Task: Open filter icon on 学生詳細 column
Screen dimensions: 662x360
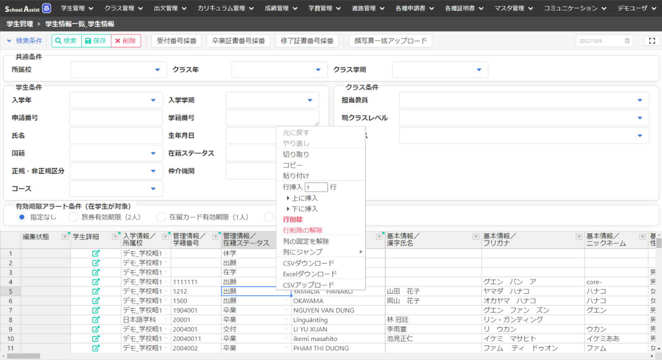Action: pyautogui.click(x=115, y=237)
